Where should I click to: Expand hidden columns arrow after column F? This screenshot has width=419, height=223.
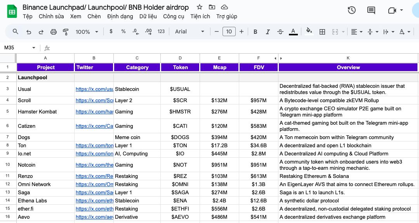[x=275, y=58]
